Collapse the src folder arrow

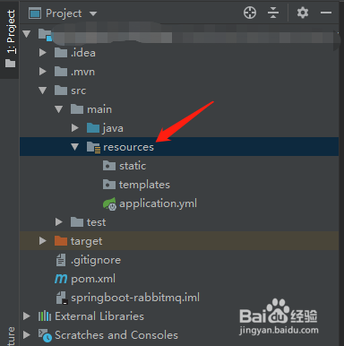pyautogui.click(x=43, y=91)
